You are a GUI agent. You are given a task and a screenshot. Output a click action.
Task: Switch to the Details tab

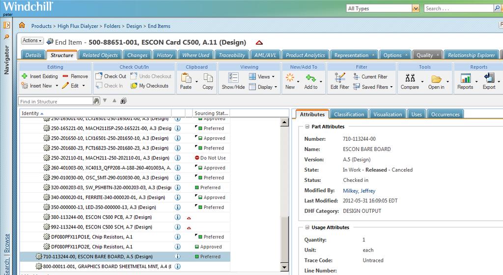pyautogui.click(x=33, y=55)
